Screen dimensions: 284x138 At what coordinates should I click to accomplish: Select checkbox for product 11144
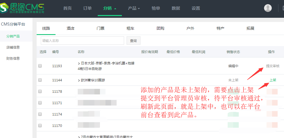point(40,80)
